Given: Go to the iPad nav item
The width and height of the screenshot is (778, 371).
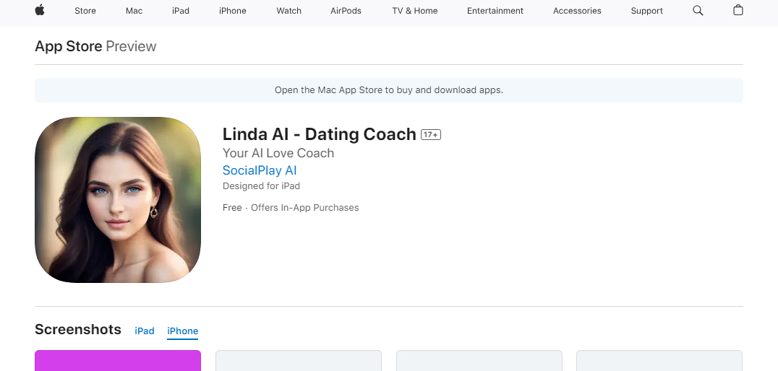Looking at the screenshot, I should 181,11.
